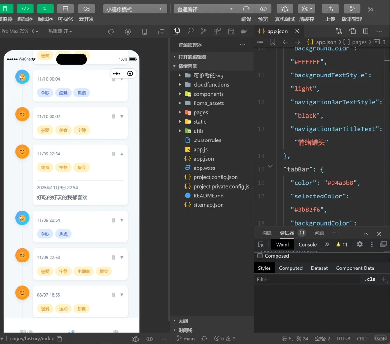Select the Wxml devtools tab
This screenshot has height=344, width=390.
[282, 245]
